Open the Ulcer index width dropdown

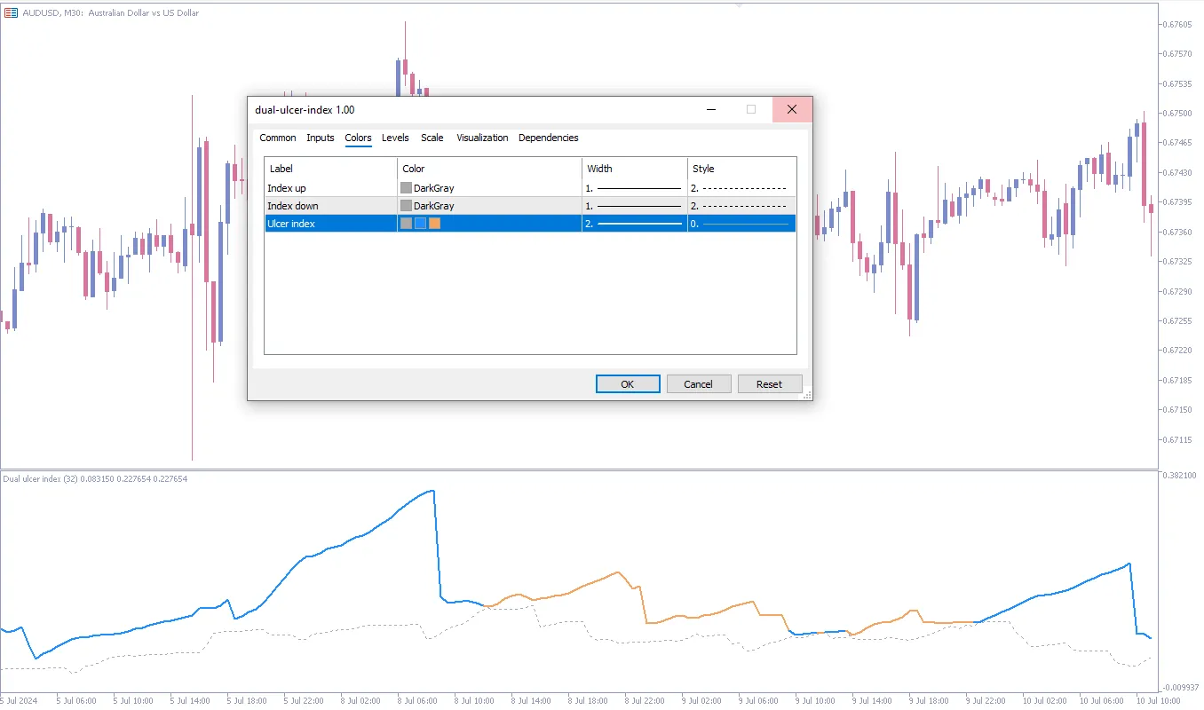[634, 224]
